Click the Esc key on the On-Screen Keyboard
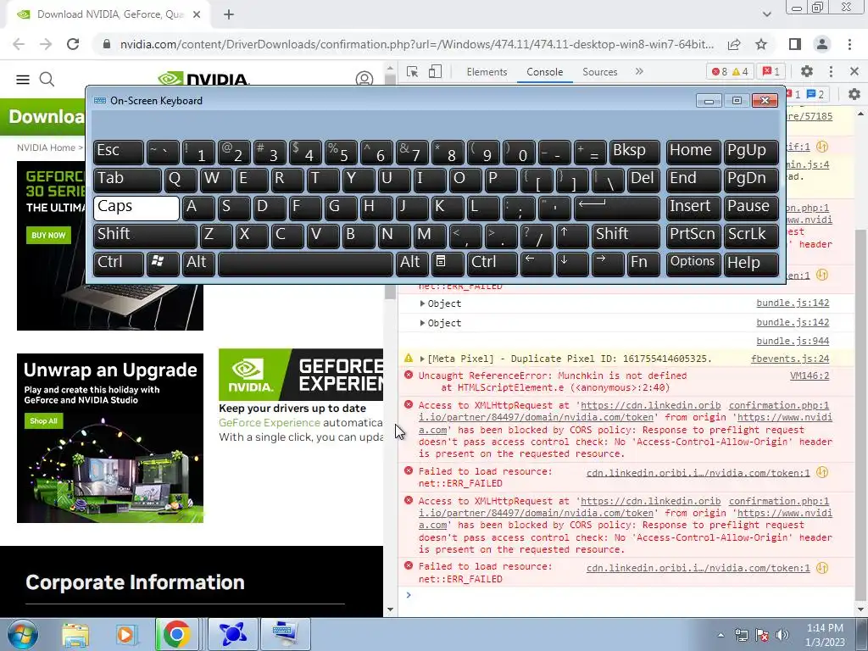Screen dimensions: 868x651 (119, 153)
